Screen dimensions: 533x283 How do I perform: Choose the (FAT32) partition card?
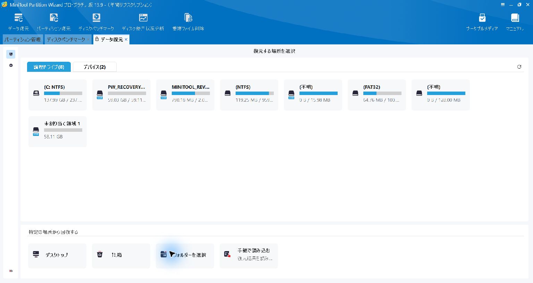coord(377,95)
